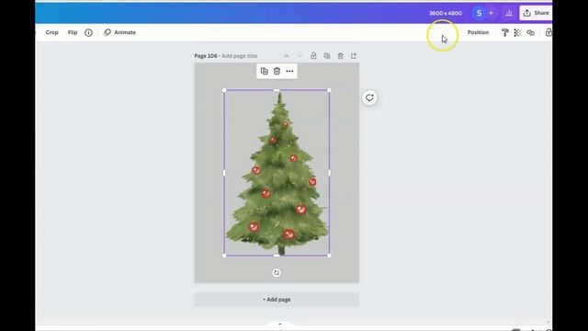Click the Animate circle icon in the toolbar
Screen dimensions: 588x331
(x=107, y=33)
